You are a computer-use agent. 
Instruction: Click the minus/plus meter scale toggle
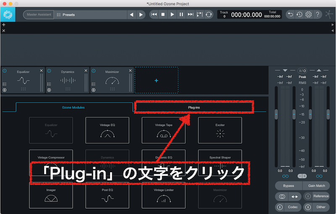(302, 176)
